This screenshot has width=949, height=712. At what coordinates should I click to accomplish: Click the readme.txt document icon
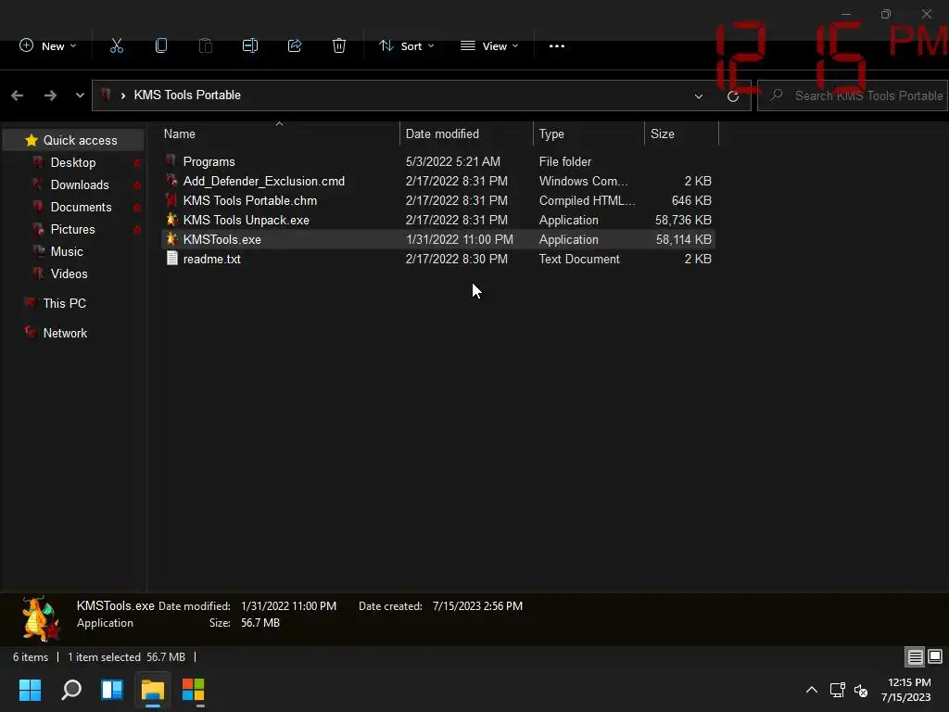[x=171, y=259]
